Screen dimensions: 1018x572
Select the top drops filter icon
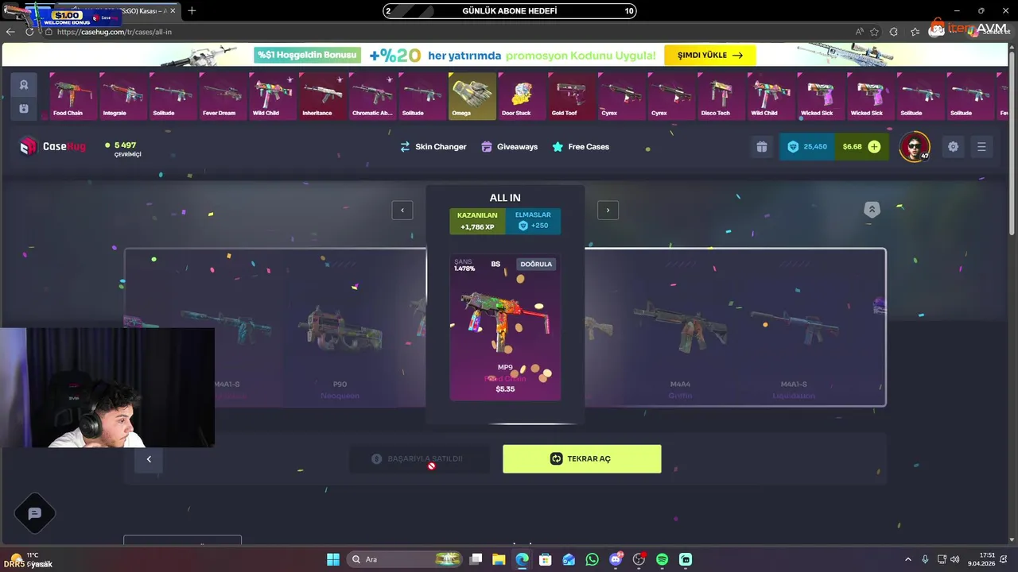click(x=24, y=85)
